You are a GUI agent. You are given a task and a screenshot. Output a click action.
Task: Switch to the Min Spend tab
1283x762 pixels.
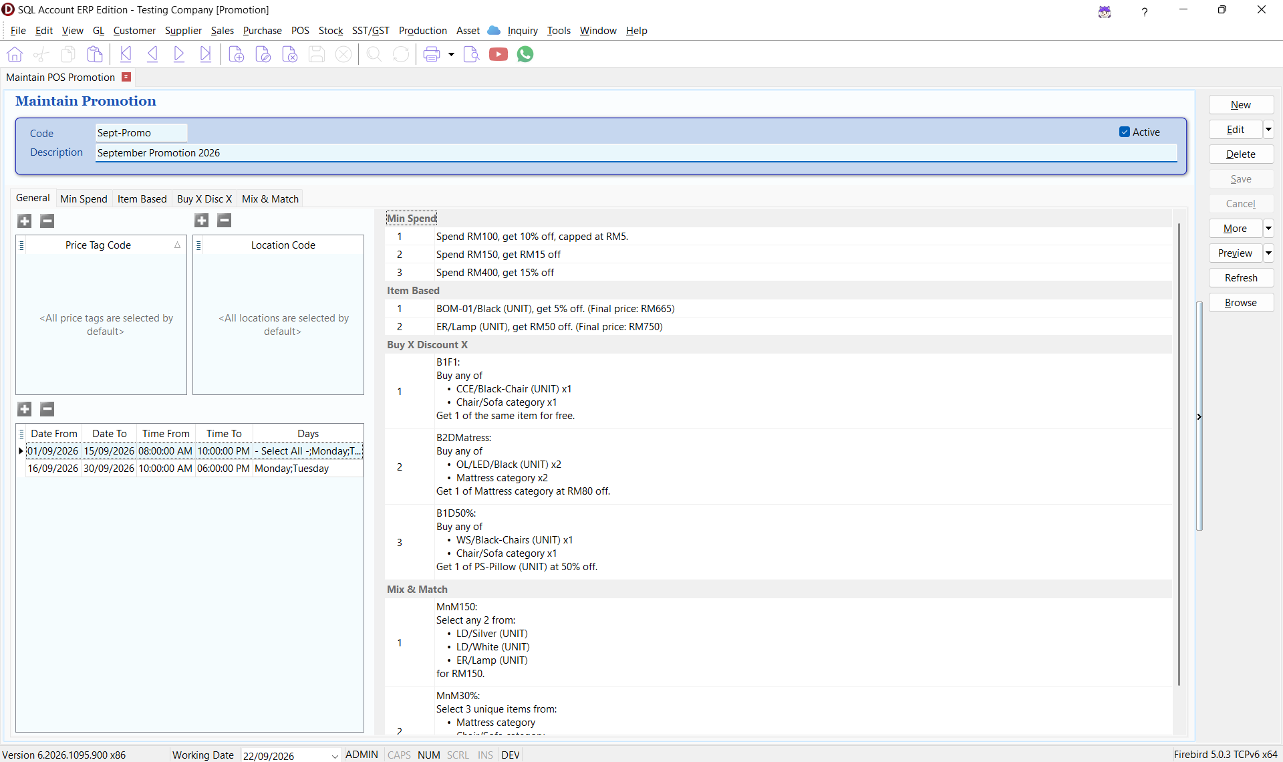pyautogui.click(x=84, y=199)
